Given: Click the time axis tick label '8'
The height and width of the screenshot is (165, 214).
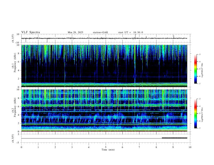Looking at the screenshot, I should click(156, 147).
